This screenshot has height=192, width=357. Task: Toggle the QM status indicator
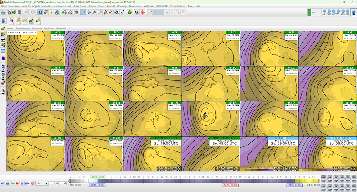click(x=348, y=13)
